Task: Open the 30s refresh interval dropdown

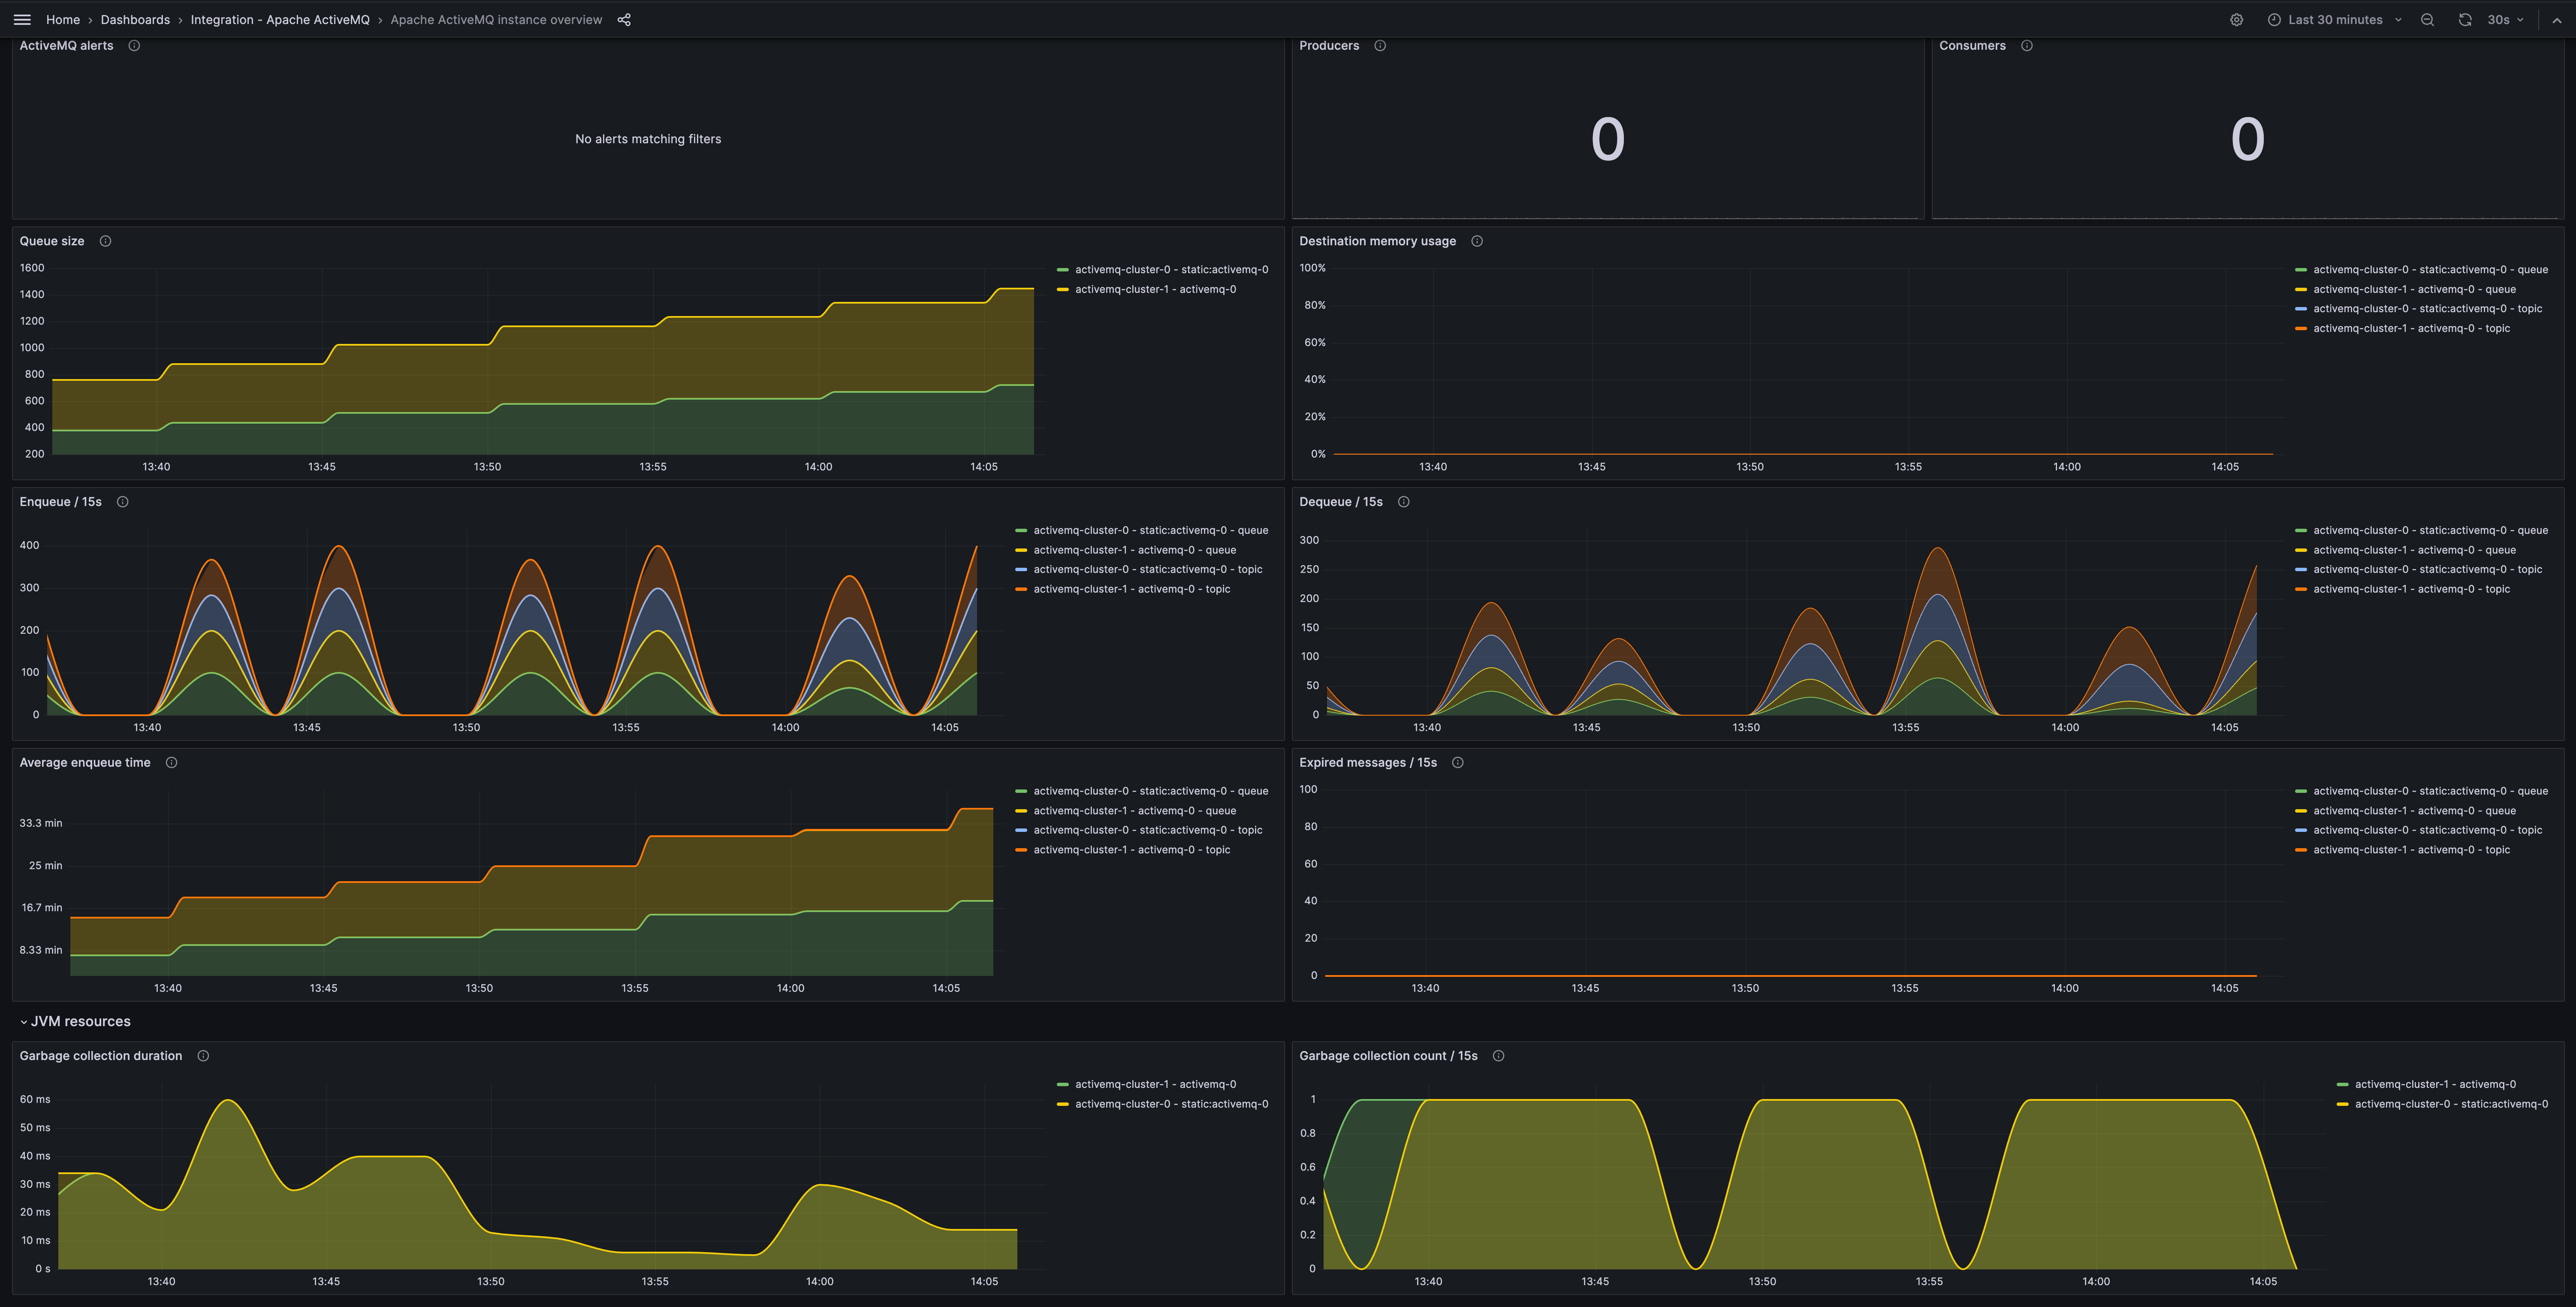Action: 2501,19
